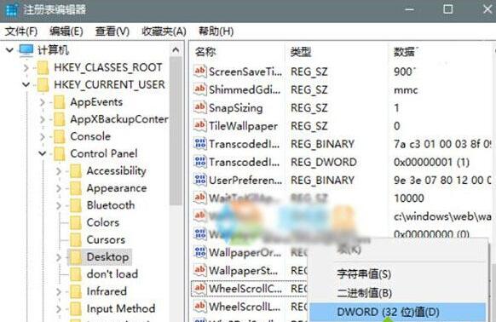Click the WheelScrollC... string value icon
Screen dimensions: 496x322
tap(200, 289)
